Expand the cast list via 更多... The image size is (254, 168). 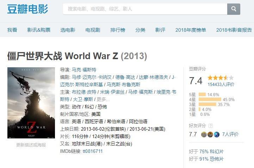(103, 99)
